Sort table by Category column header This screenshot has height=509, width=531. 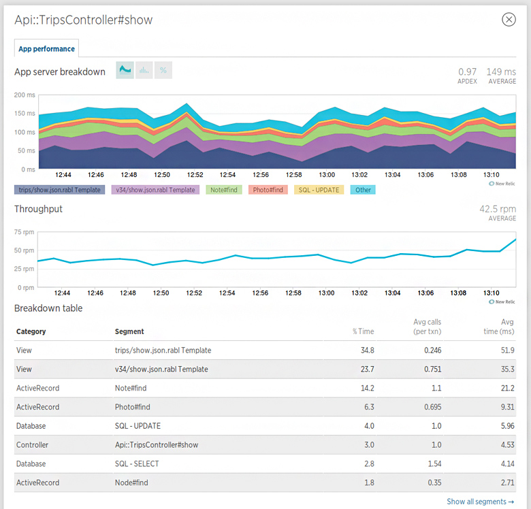31,331
